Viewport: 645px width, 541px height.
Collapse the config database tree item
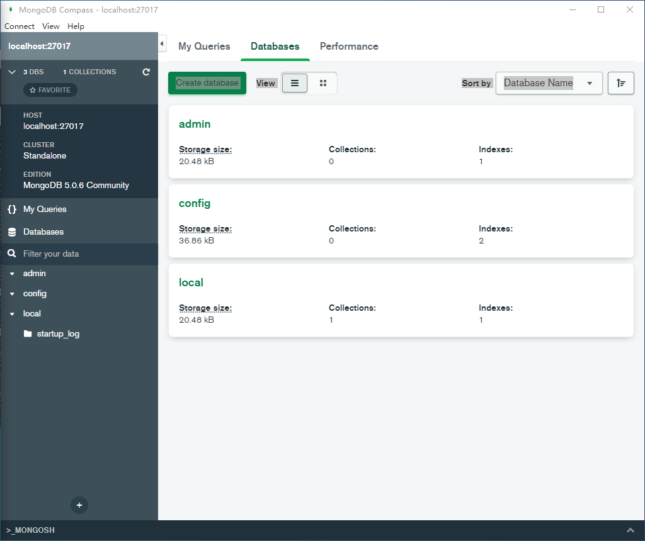(12, 294)
